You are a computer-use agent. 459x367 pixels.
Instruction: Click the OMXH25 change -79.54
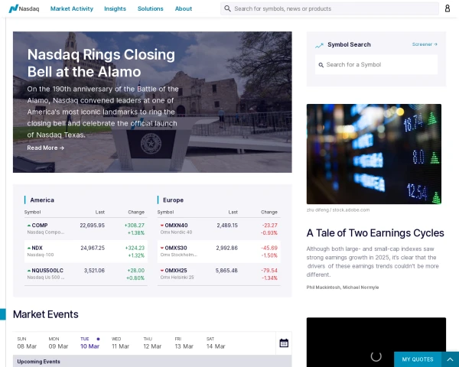click(x=269, y=271)
